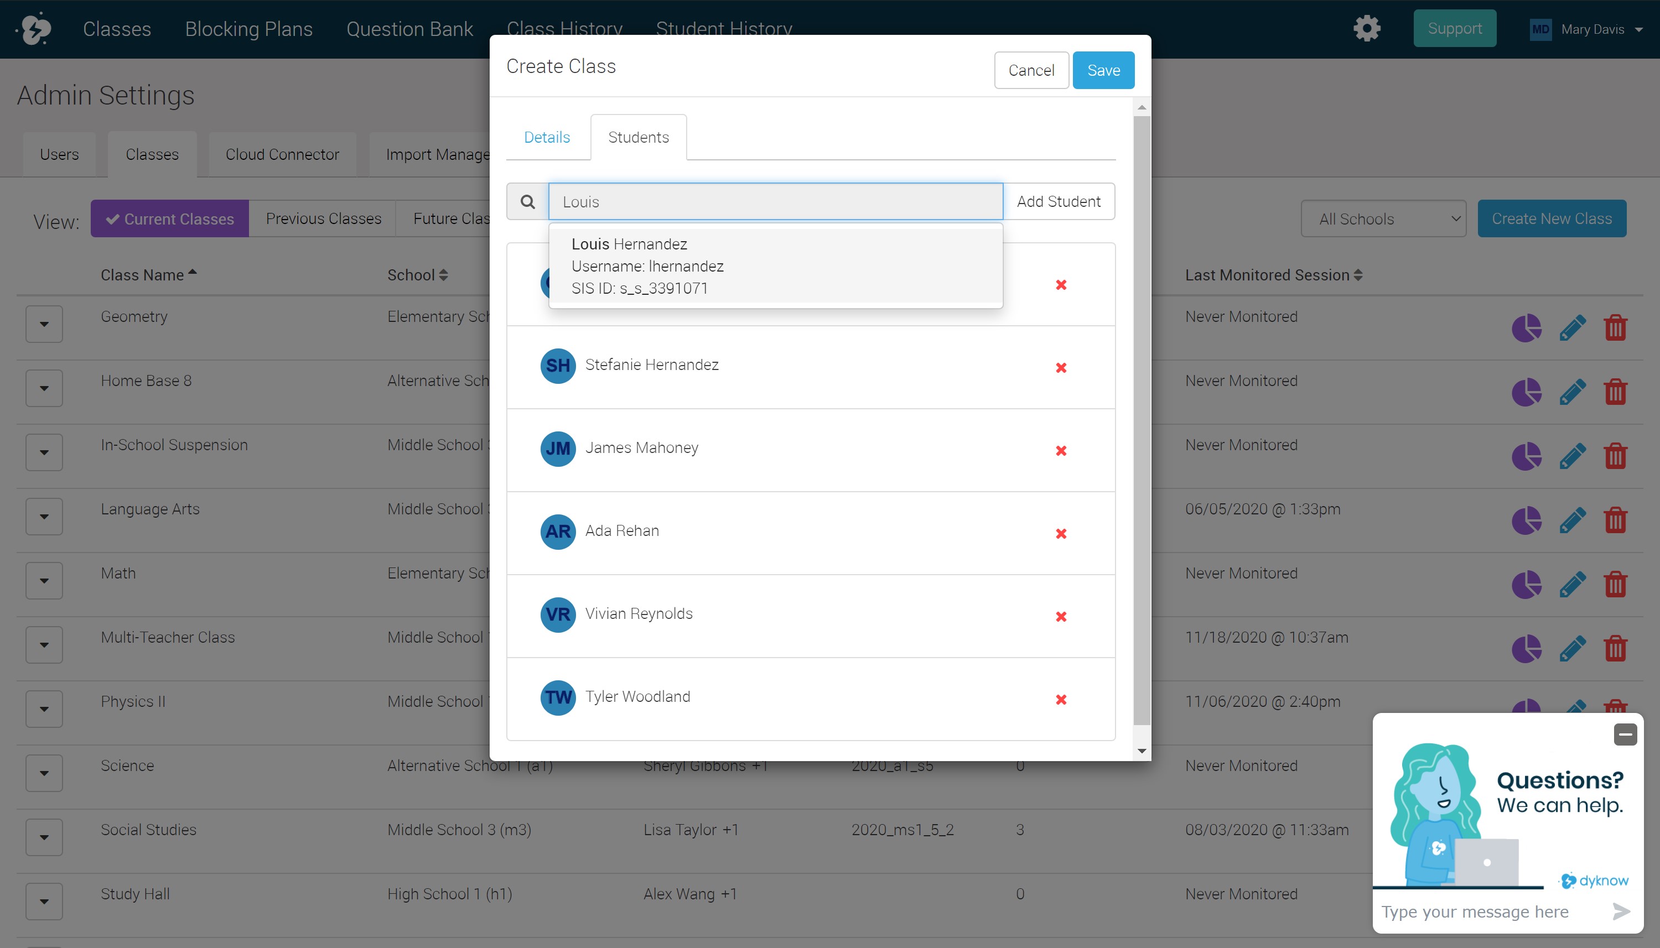
Task: Expand the Language Arts row
Action: click(44, 517)
